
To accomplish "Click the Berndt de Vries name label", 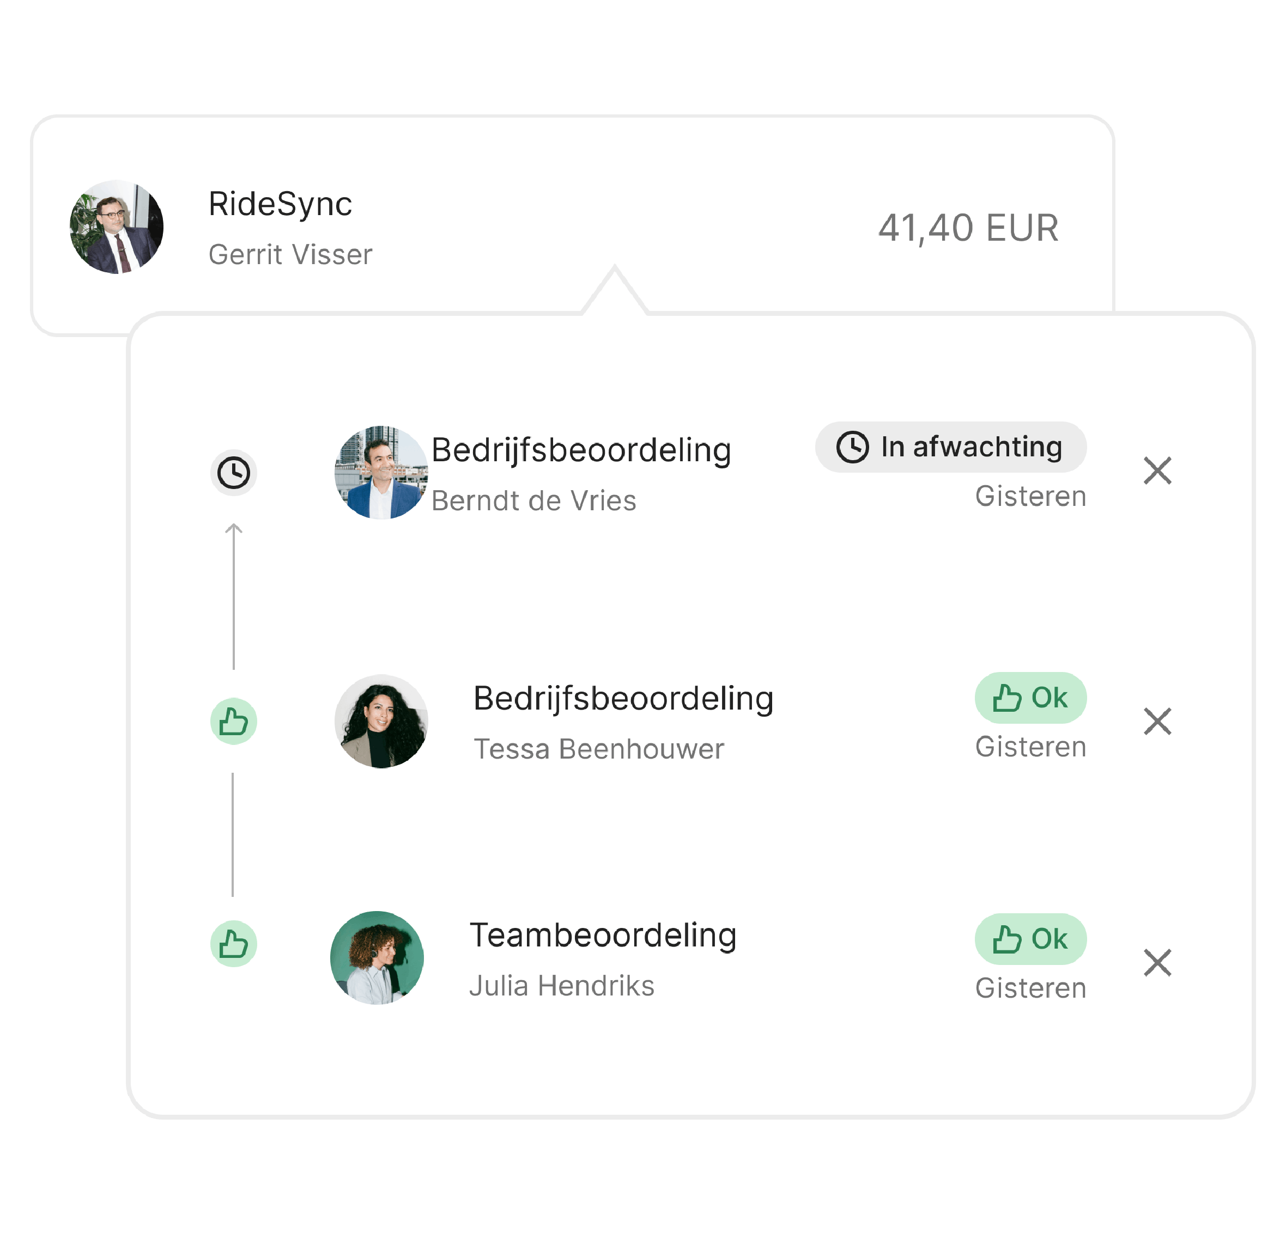I will pos(533,500).
